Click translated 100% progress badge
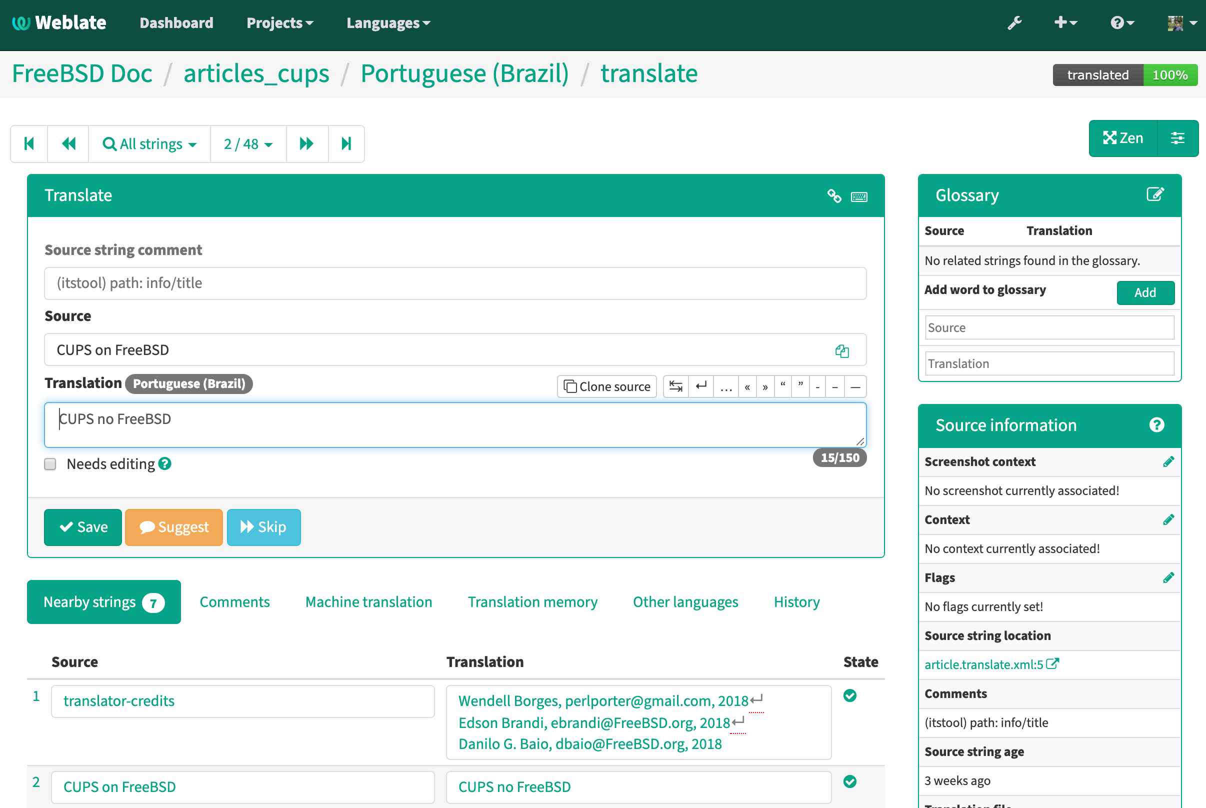 click(x=1125, y=75)
